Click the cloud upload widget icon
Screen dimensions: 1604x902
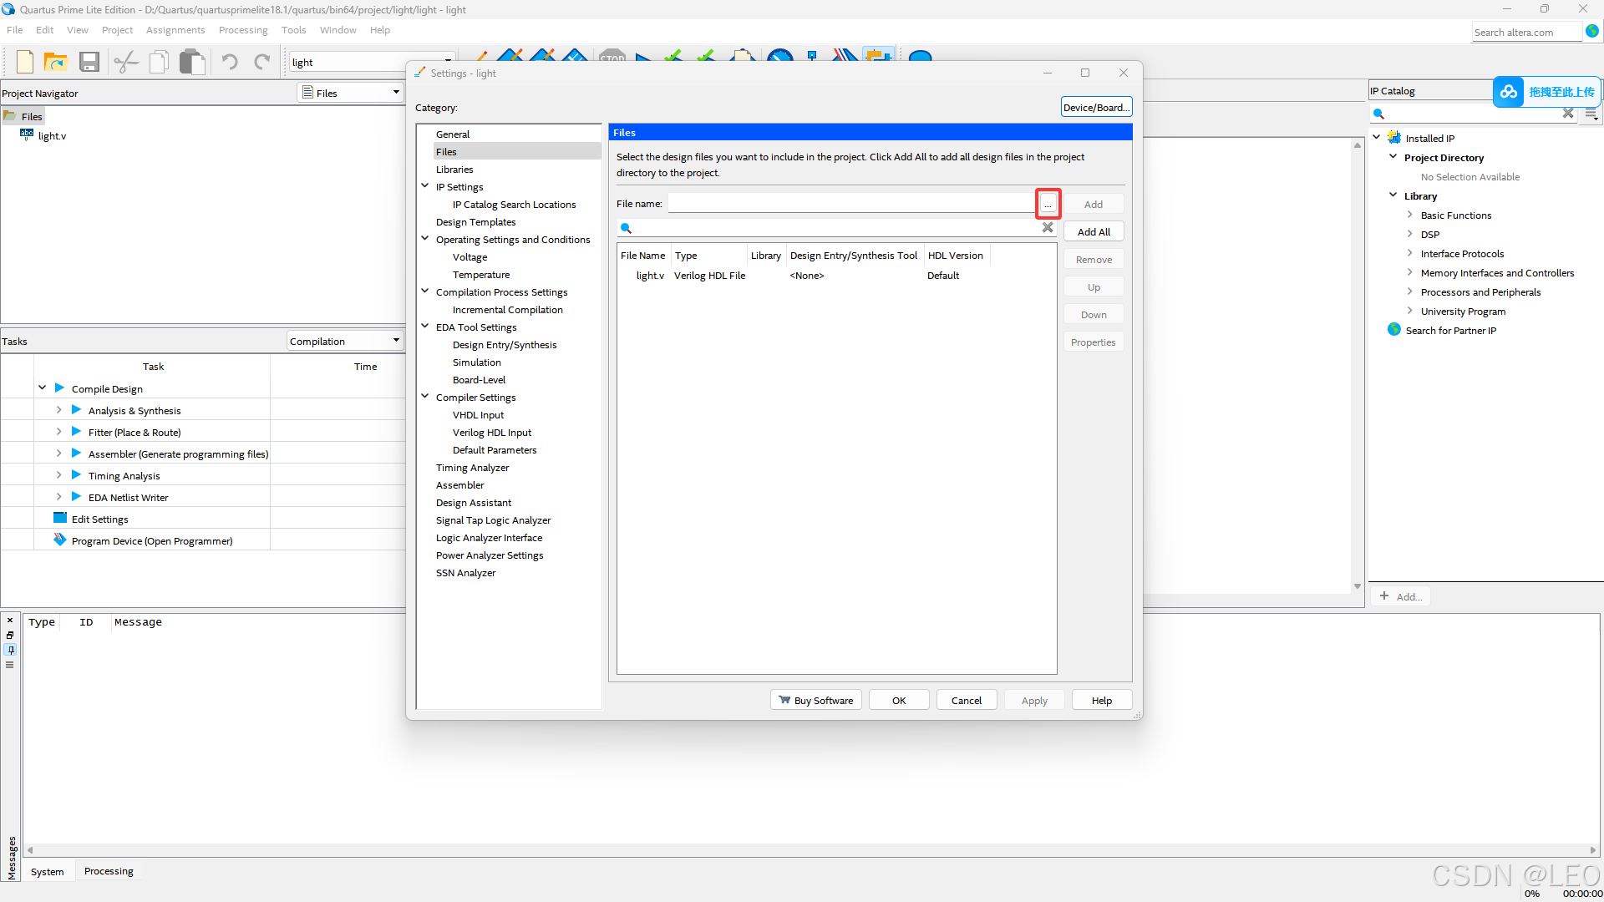pos(1509,92)
